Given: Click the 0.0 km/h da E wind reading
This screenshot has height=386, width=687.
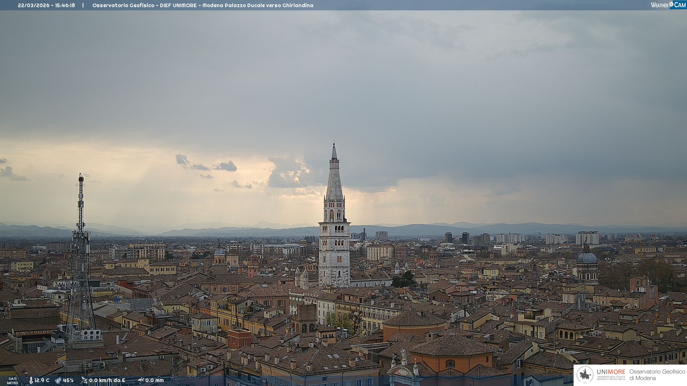Looking at the screenshot, I should coord(107,380).
